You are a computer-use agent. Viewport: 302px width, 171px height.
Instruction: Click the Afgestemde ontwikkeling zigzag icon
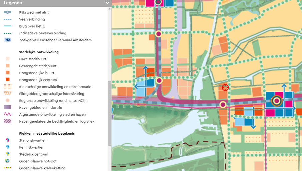(x=8, y=114)
